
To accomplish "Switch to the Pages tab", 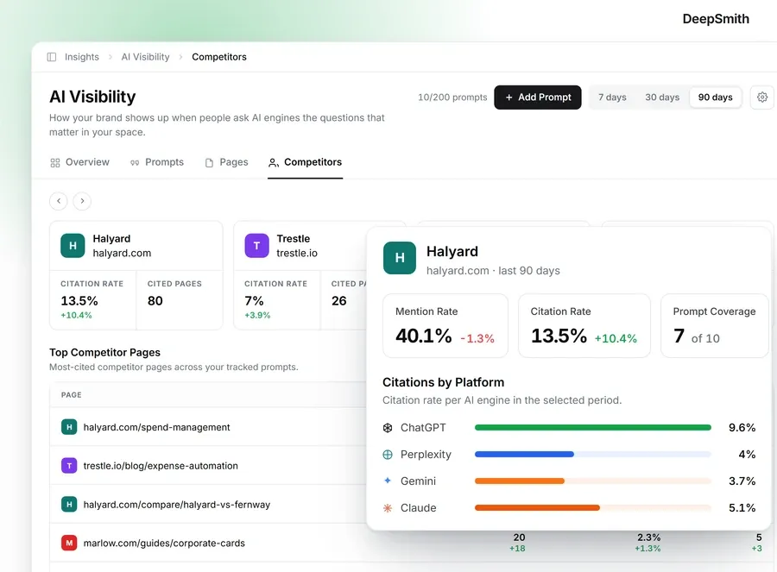I will coord(226,162).
